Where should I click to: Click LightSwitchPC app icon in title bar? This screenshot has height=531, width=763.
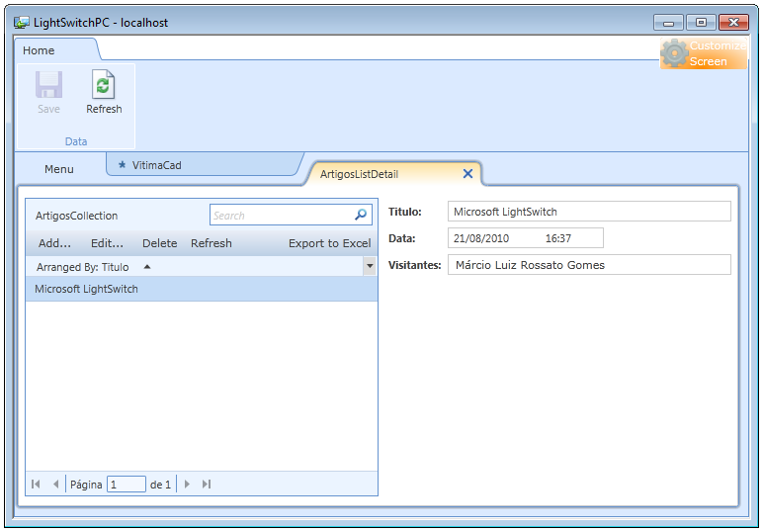[21, 23]
